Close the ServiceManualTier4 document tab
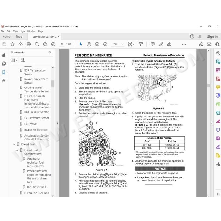The height and width of the screenshot is (221, 221). [x=59, y=37]
